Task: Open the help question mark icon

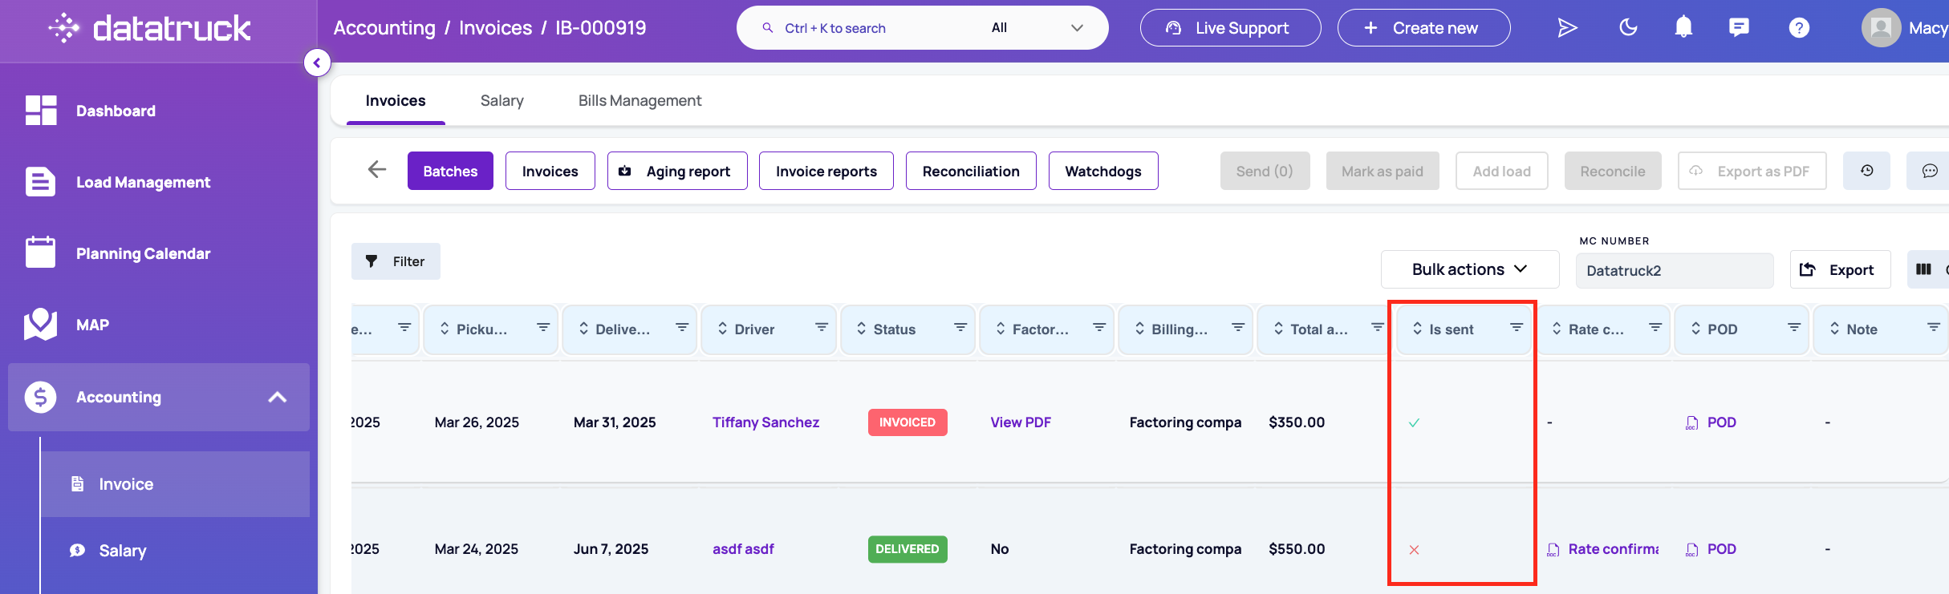Action: click(1799, 28)
